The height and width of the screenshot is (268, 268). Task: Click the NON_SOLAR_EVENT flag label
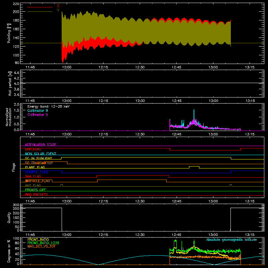click(41, 154)
